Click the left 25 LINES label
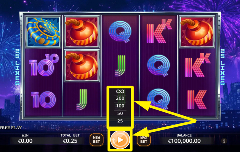The height and width of the screenshot is (152, 240). [x=17, y=67]
